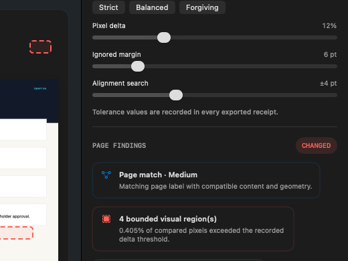Viewport: 348px width, 261px height.
Task: Open the 4 bounded visual regions finding
Action: tap(193, 229)
